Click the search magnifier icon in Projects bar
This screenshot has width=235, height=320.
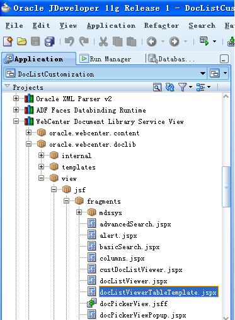pos(157,87)
